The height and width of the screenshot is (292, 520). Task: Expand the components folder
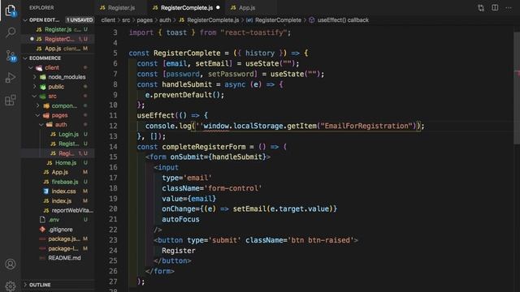click(37, 105)
